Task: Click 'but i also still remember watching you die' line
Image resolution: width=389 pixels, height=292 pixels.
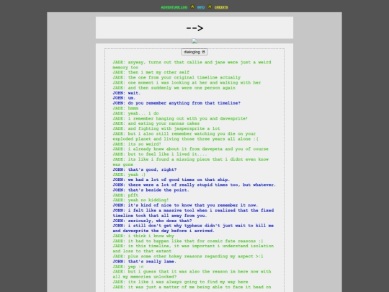Action: pos(186,136)
